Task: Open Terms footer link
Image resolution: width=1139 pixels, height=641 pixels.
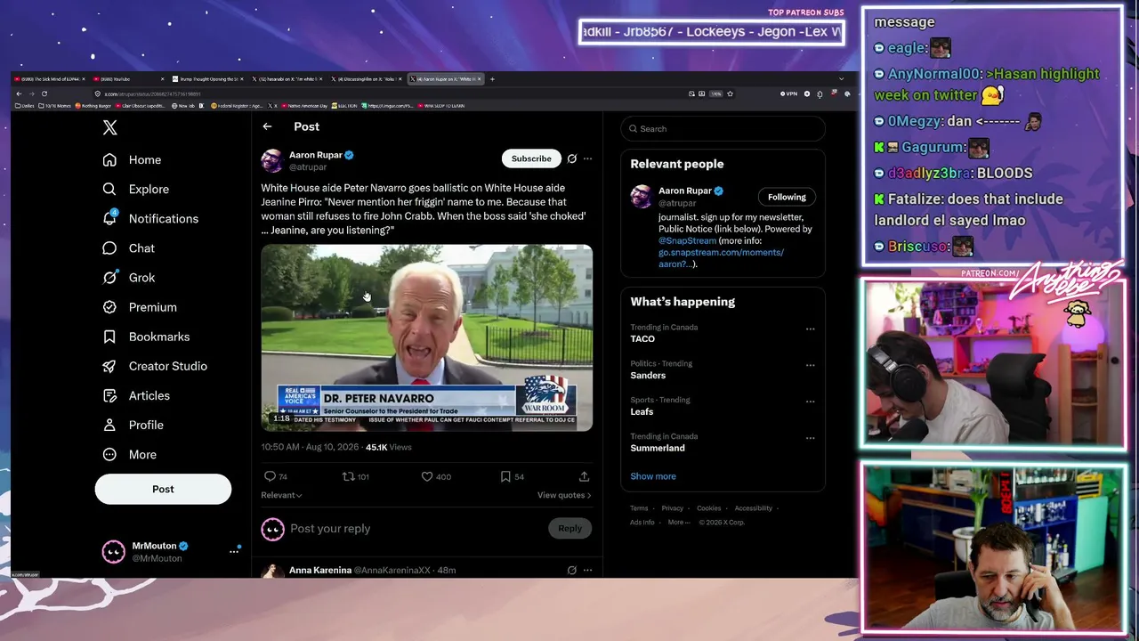Action: click(x=639, y=508)
